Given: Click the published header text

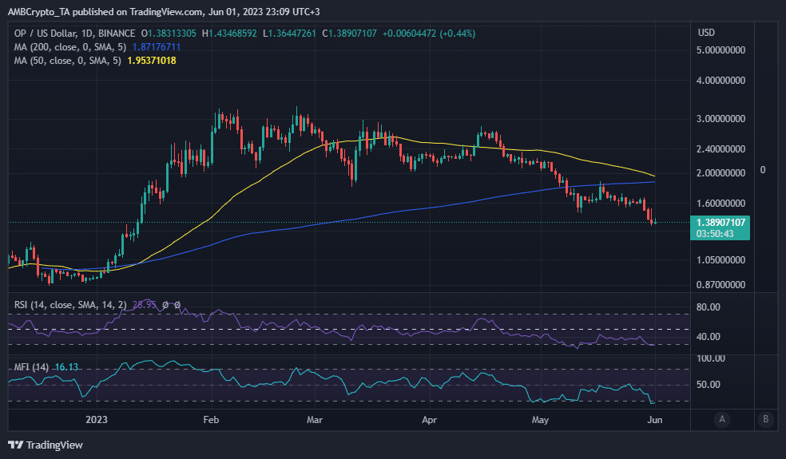Looking at the screenshot, I should (x=164, y=11).
